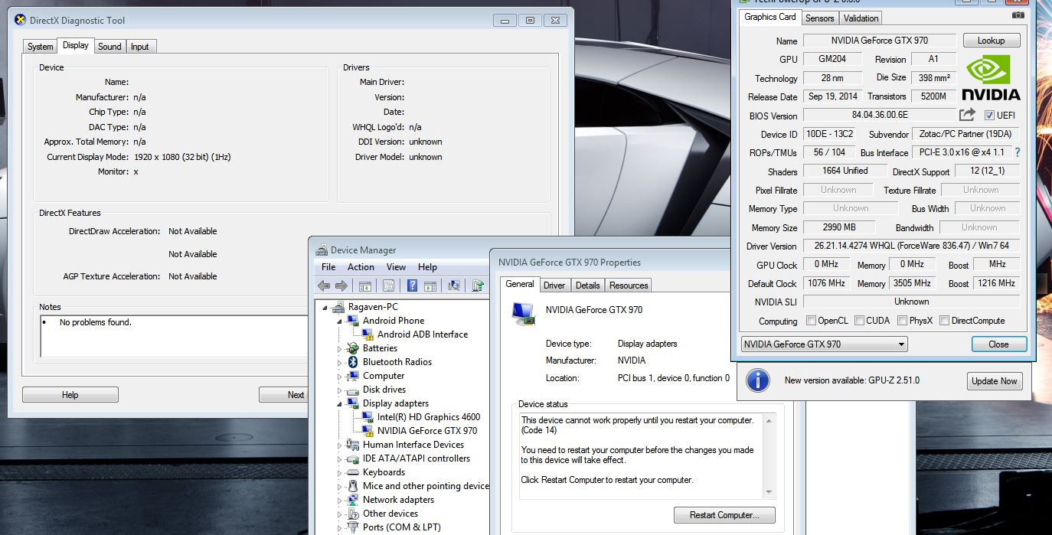Switch to the Driver tab in GTX 970 Properties
This screenshot has width=1052, height=535.
(x=554, y=285)
